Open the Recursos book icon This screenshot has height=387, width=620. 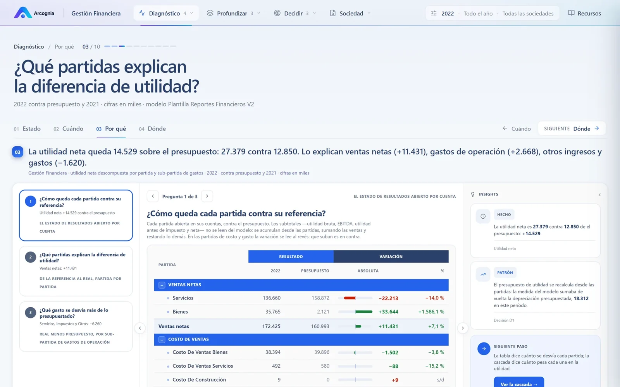click(571, 13)
